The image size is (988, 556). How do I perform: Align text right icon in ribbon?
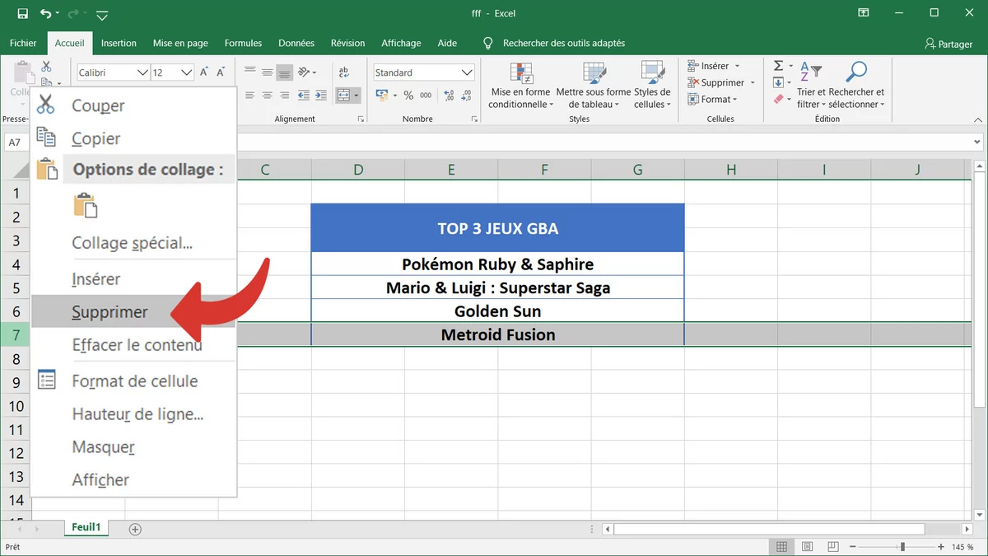point(284,96)
